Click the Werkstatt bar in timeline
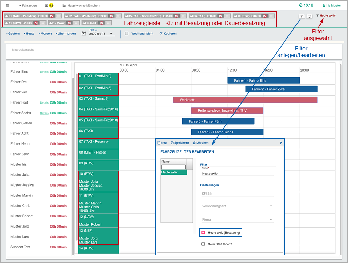This screenshot has width=348, height=263. [245, 100]
